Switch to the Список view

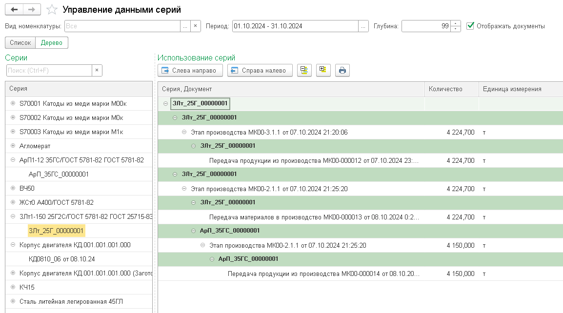tap(20, 42)
